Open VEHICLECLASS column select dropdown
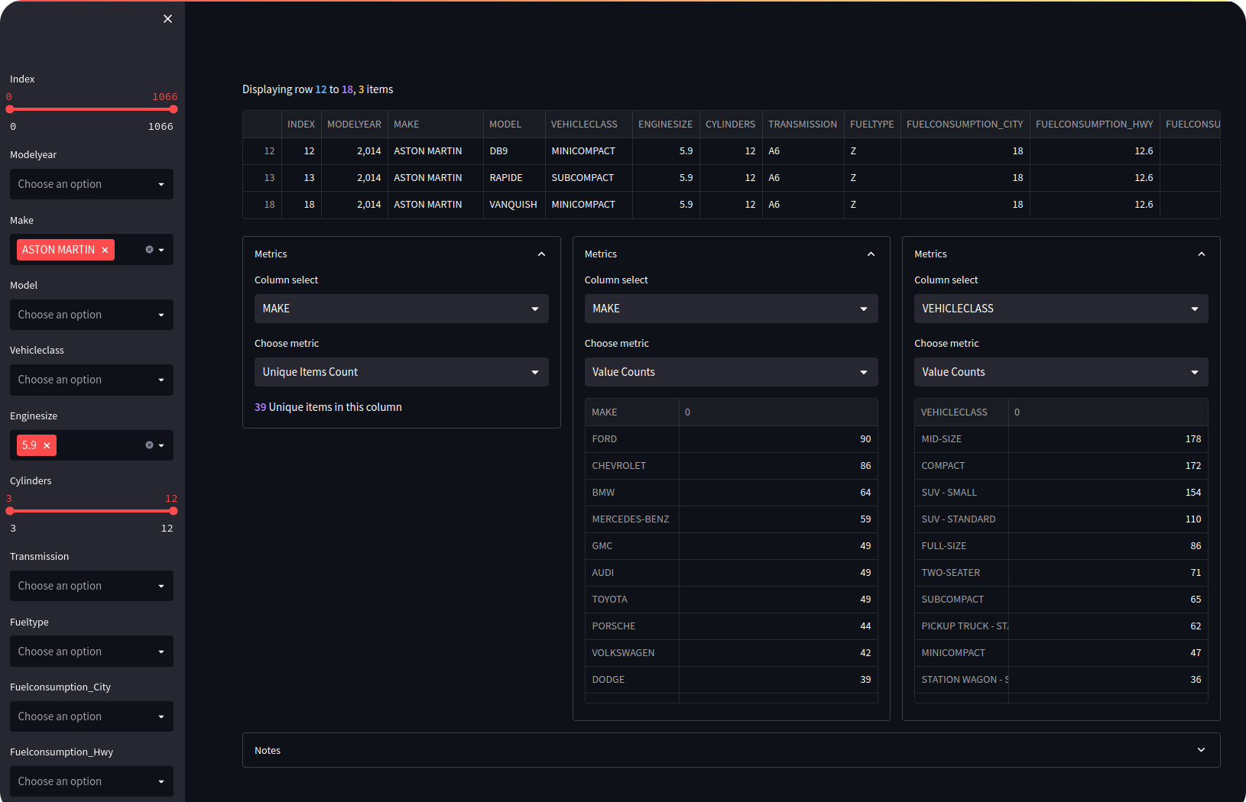This screenshot has height=802, width=1246. pyautogui.click(x=1060, y=309)
